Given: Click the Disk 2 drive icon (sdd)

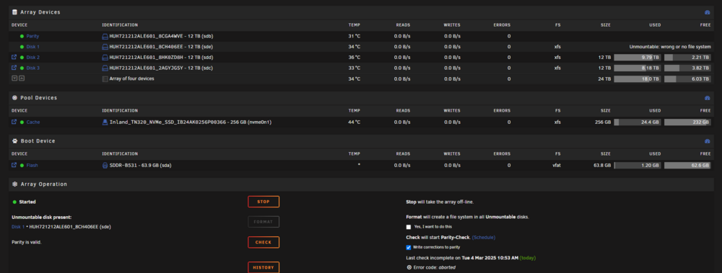Looking at the screenshot, I should tap(105, 58).
